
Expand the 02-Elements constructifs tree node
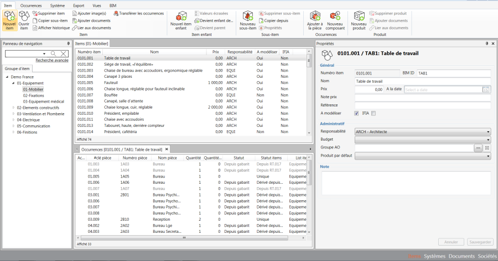pos(13,108)
